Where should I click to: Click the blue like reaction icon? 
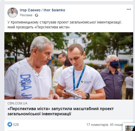10,124
